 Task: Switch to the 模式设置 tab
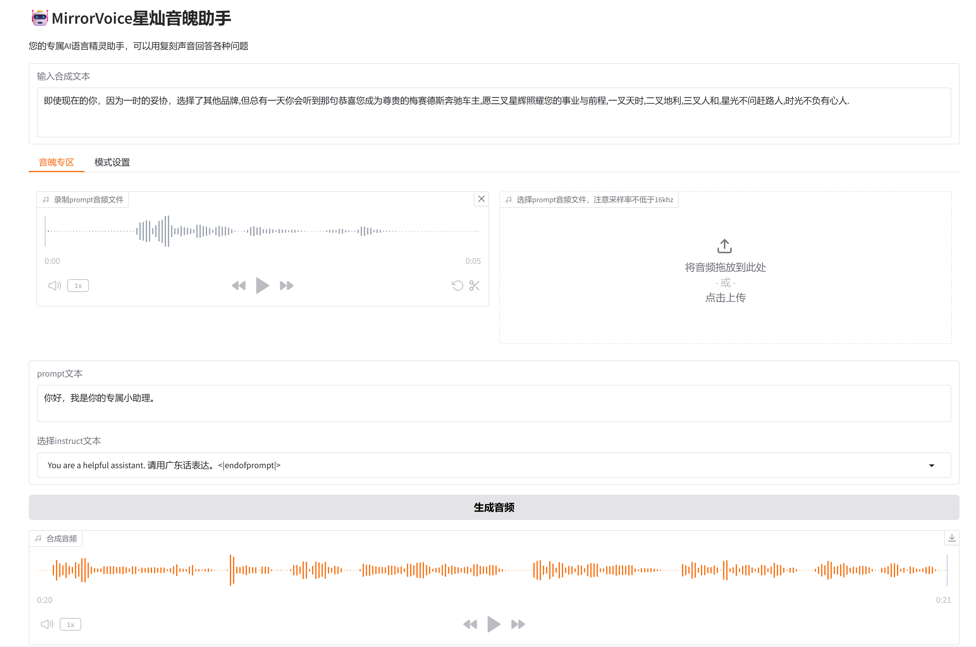112,162
